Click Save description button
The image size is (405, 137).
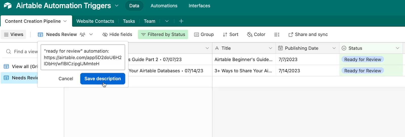103,79
